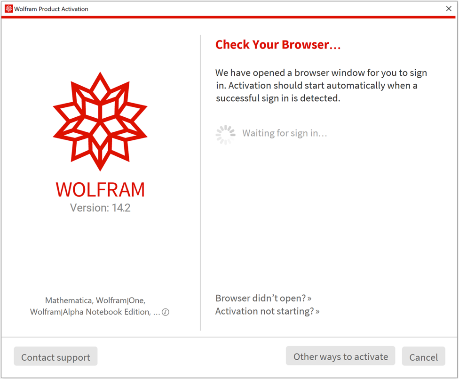Click the progress spinner indicator
Image resolution: width=467 pixels, height=380 pixels.
pyautogui.click(x=225, y=134)
